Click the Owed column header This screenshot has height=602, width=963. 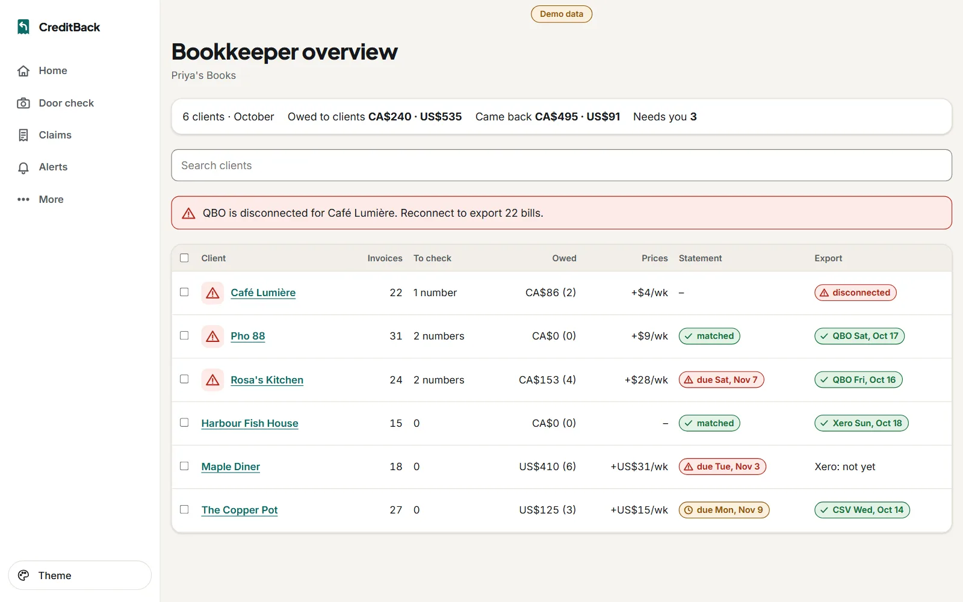coord(564,258)
